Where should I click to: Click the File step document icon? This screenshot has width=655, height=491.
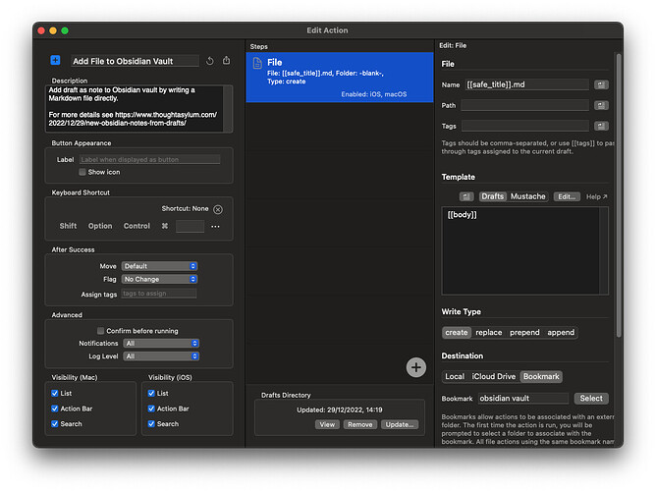(x=257, y=63)
